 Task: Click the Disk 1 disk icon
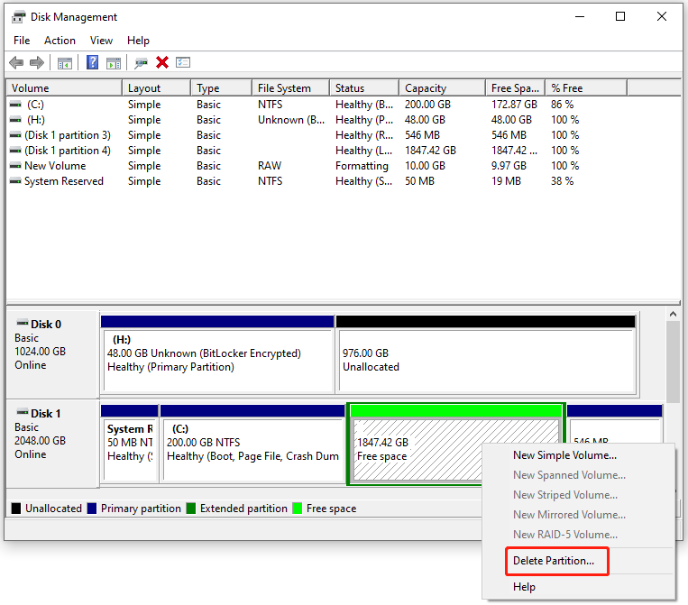pos(22,412)
